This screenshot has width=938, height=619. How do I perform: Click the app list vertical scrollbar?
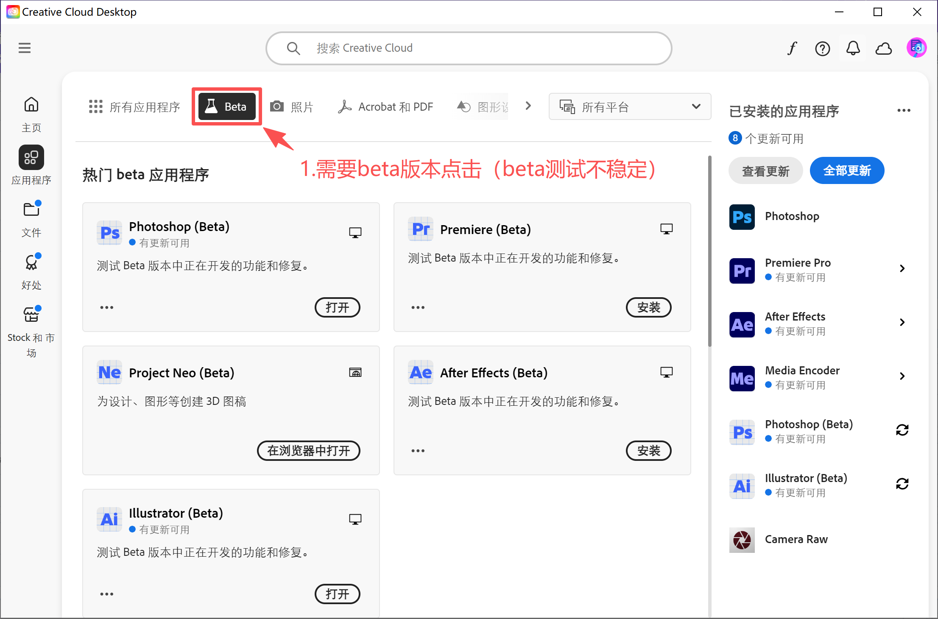[709, 252]
